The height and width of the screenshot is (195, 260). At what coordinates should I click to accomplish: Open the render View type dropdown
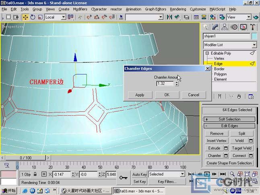coord(249,17)
